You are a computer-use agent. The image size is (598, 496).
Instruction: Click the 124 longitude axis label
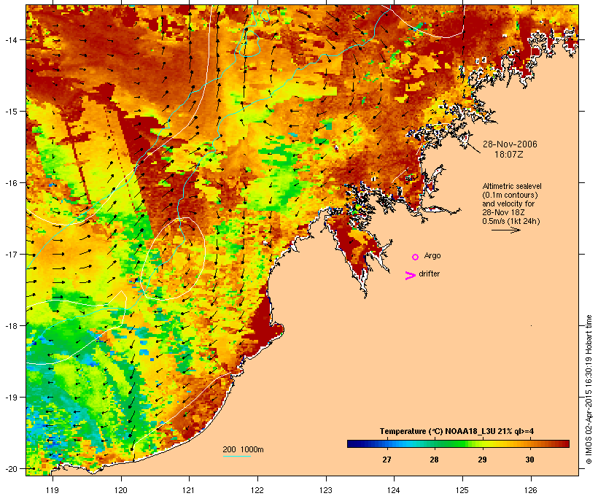point(394,490)
